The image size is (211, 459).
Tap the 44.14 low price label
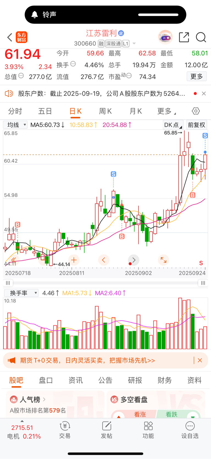tap(62, 264)
